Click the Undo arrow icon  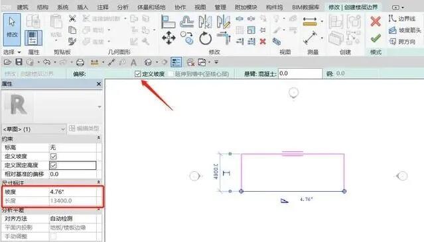47,62
